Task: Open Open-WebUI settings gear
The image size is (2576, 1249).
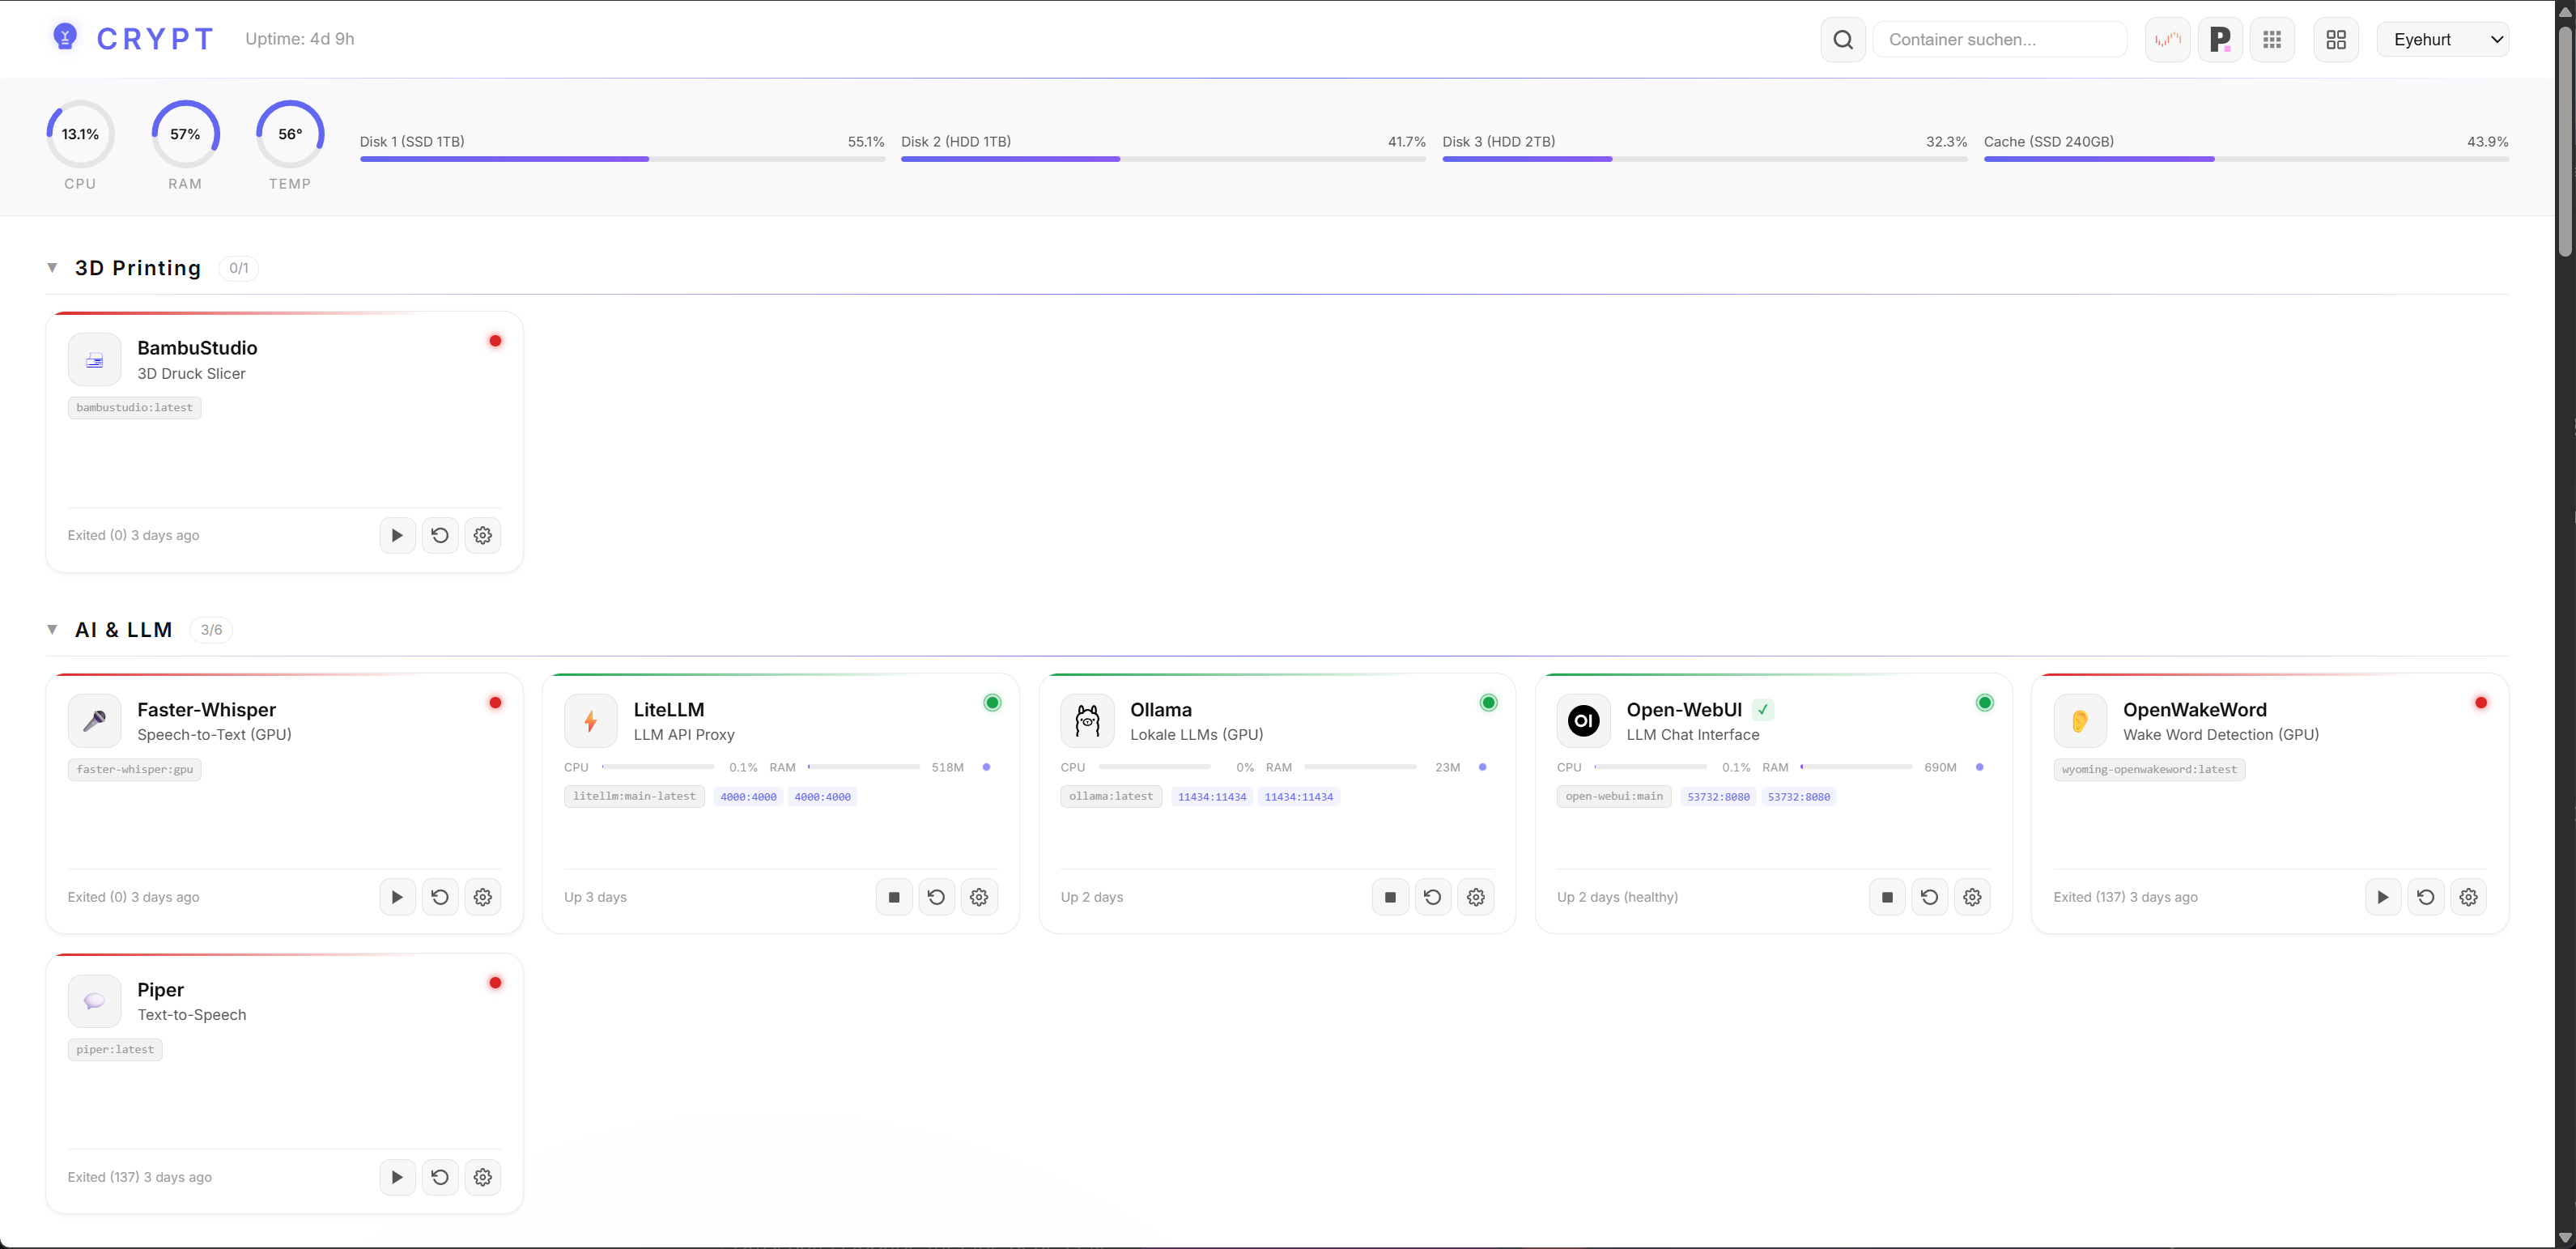Action: [1972, 897]
